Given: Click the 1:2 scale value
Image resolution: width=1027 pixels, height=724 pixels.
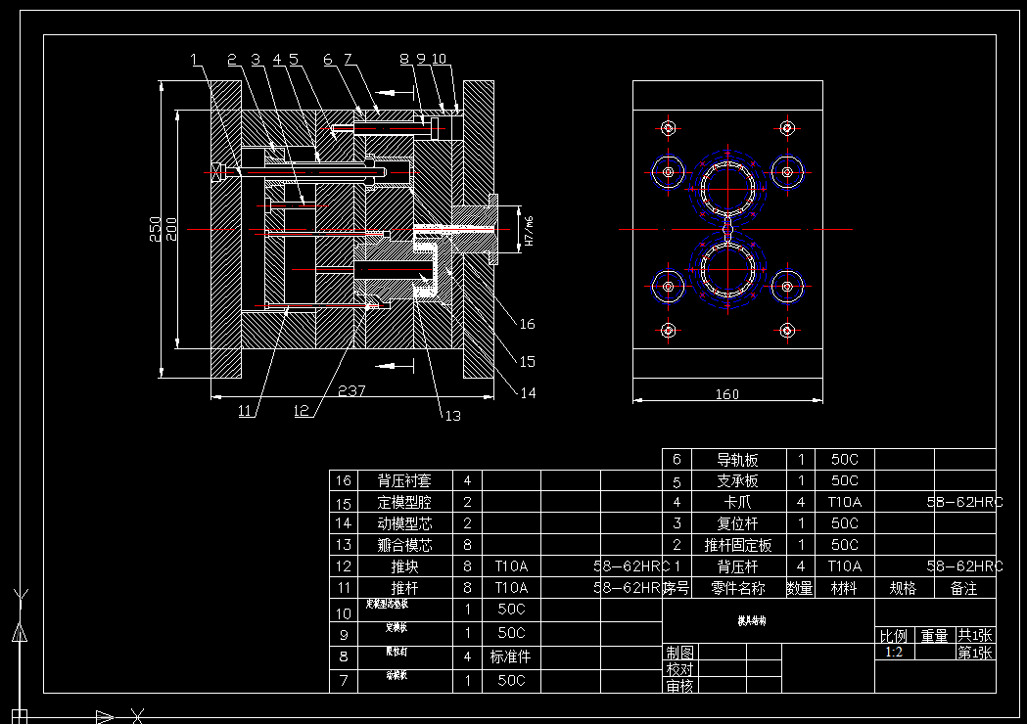Looking at the screenshot, I should pos(894,652).
